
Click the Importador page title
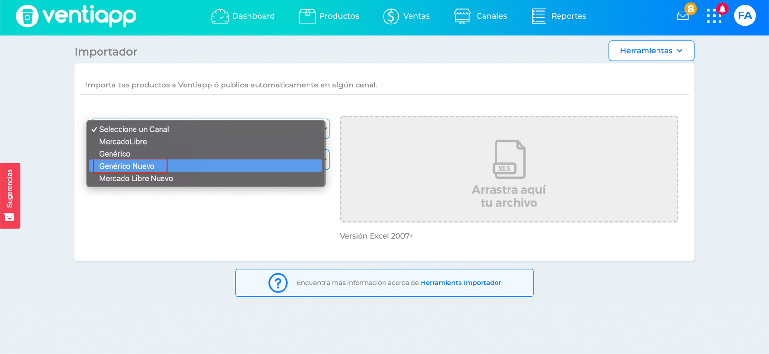tap(106, 52)
